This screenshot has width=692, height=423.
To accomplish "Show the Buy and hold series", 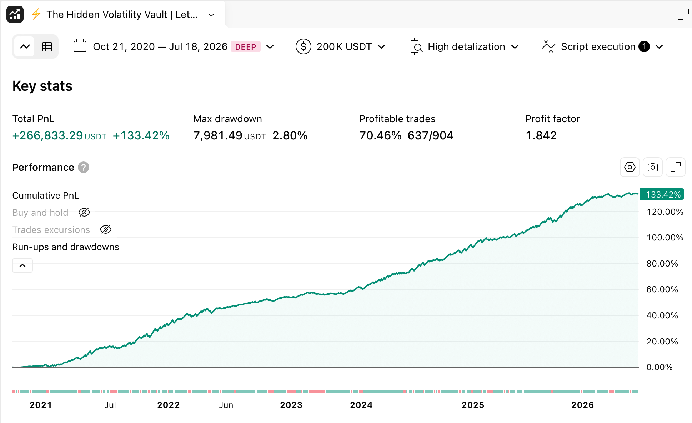I will click(84, 213).
